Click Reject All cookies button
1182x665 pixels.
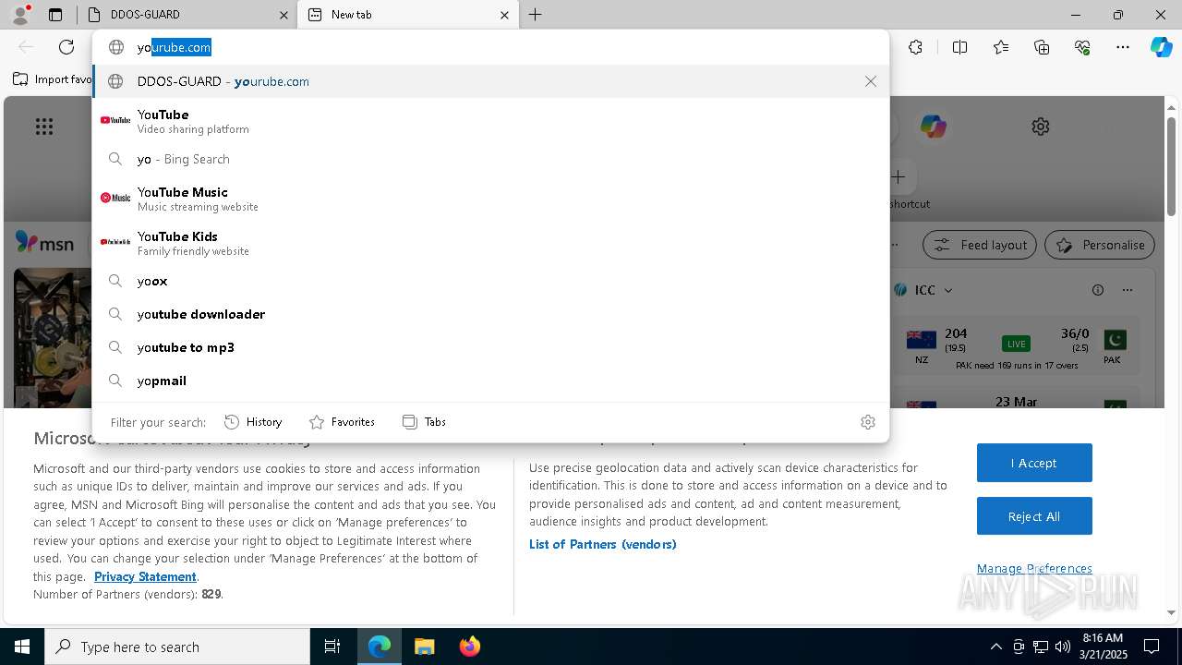(1034, 516)
